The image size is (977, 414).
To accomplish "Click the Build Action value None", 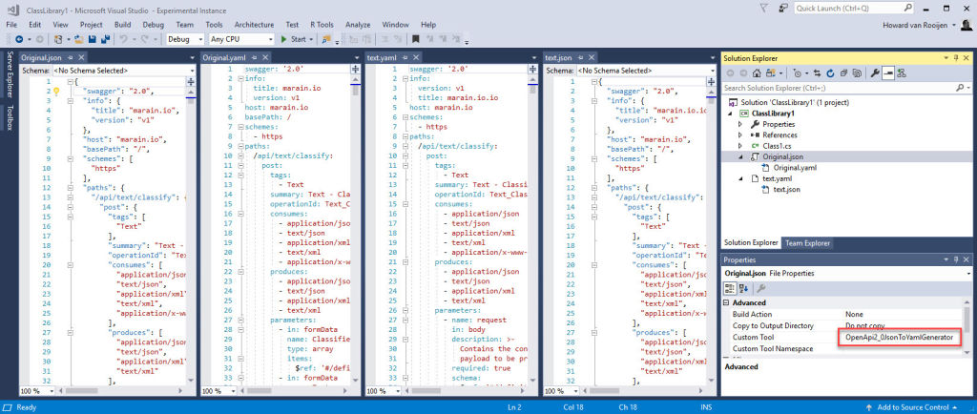I will pyautogui.click(x=854, y=314).
